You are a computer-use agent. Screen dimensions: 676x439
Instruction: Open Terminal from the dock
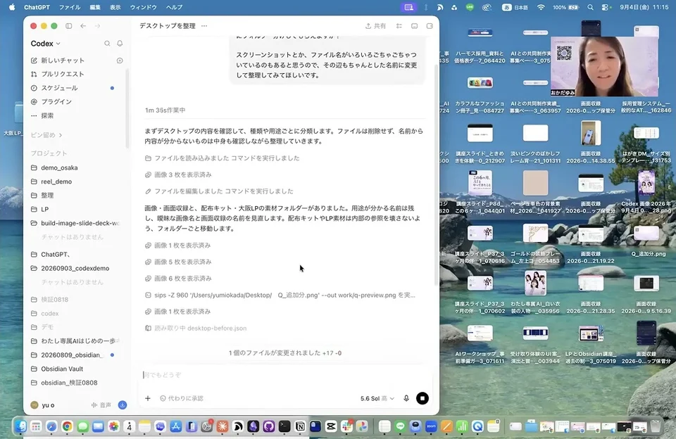(x=284, y=426)
